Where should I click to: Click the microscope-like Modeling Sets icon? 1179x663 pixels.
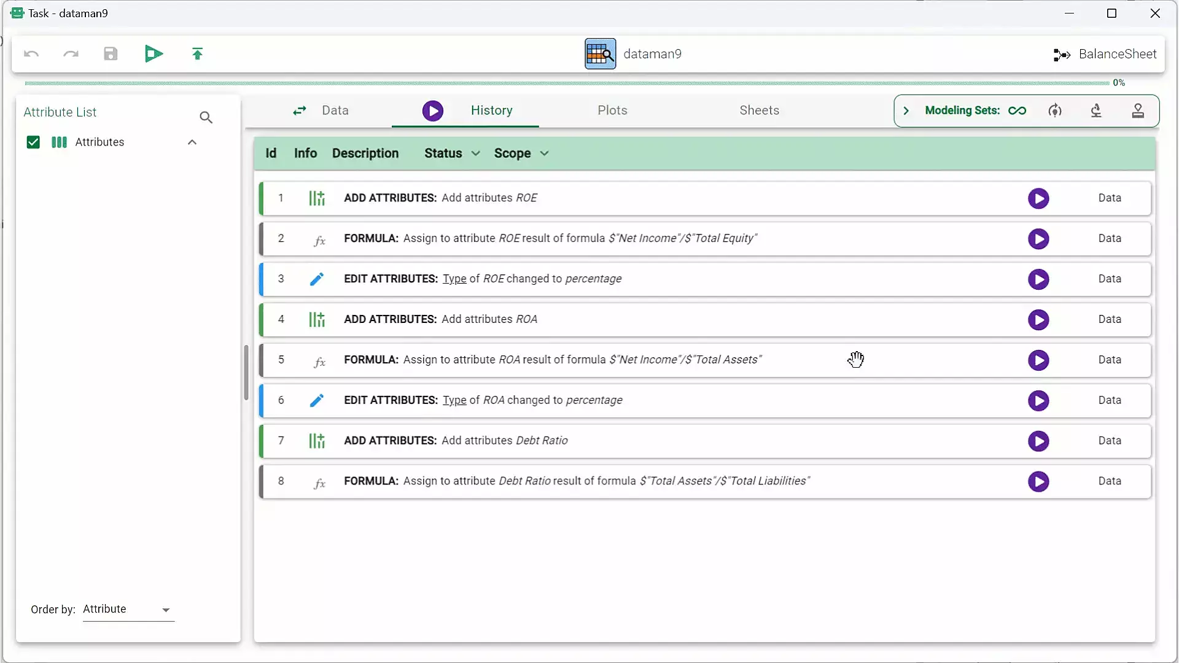(x=1096, y=111)
